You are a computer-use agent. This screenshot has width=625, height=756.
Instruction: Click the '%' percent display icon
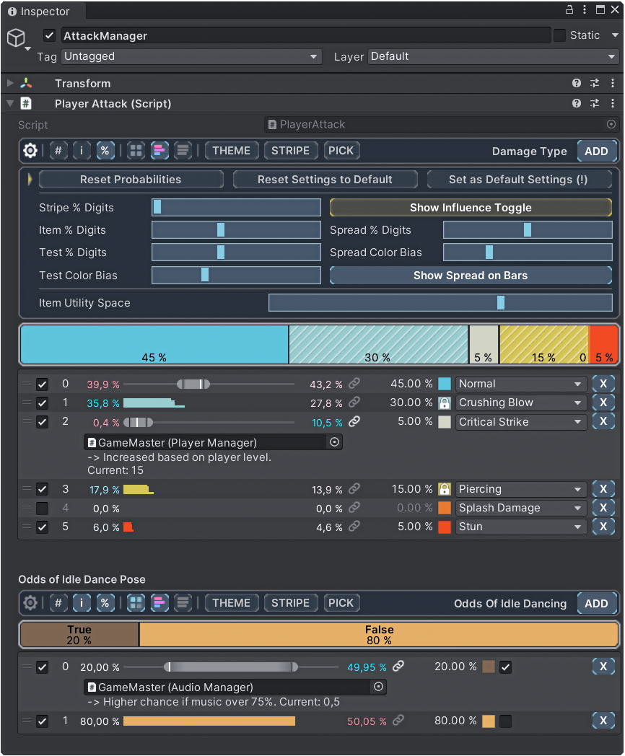(x=105, y=150)
